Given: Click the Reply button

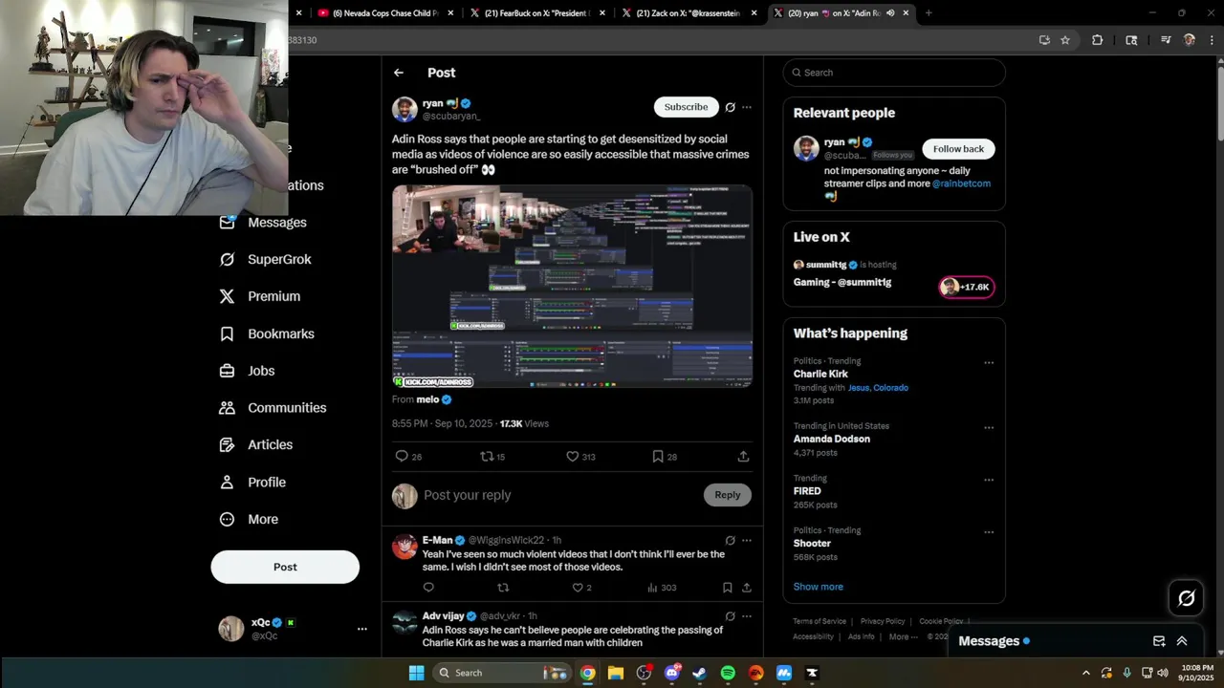Looking at the screenshot, I should pyautogui.click(x=728, y=494).
